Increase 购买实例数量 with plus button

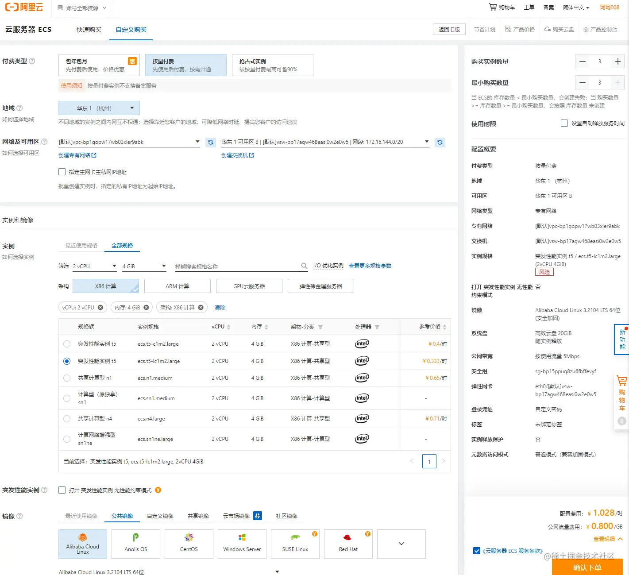tap(617, 62)
